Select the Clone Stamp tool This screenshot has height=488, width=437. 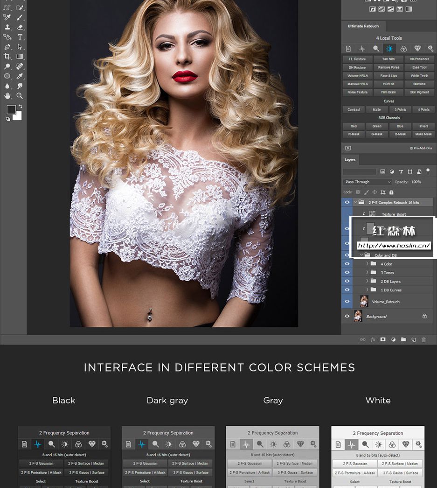pos(7,27)
